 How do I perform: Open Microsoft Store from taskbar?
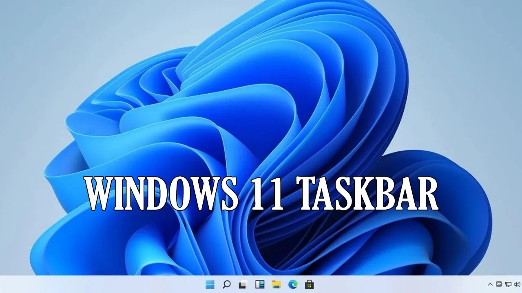point(310,284)
